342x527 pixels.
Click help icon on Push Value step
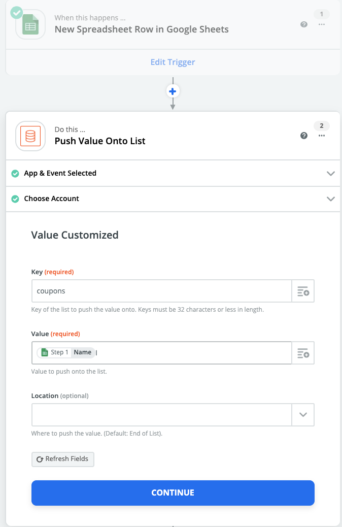pyautogui.click(x=304, y=136)
